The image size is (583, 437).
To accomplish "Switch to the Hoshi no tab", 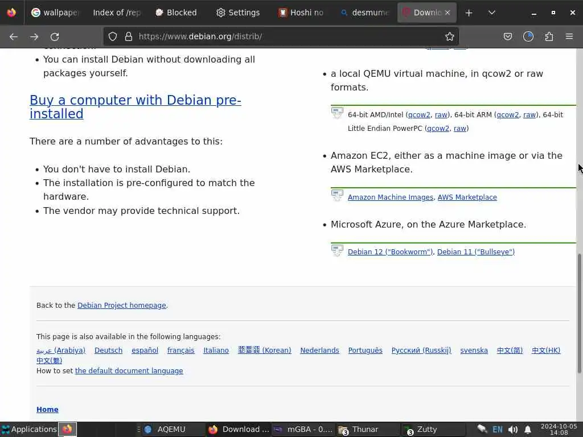I will click(x=301, y=13).
